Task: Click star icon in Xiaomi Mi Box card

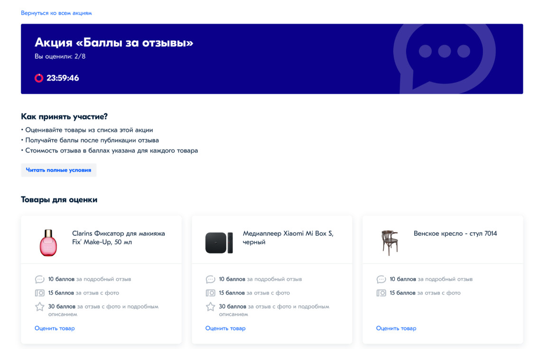Action: point(211,307)
